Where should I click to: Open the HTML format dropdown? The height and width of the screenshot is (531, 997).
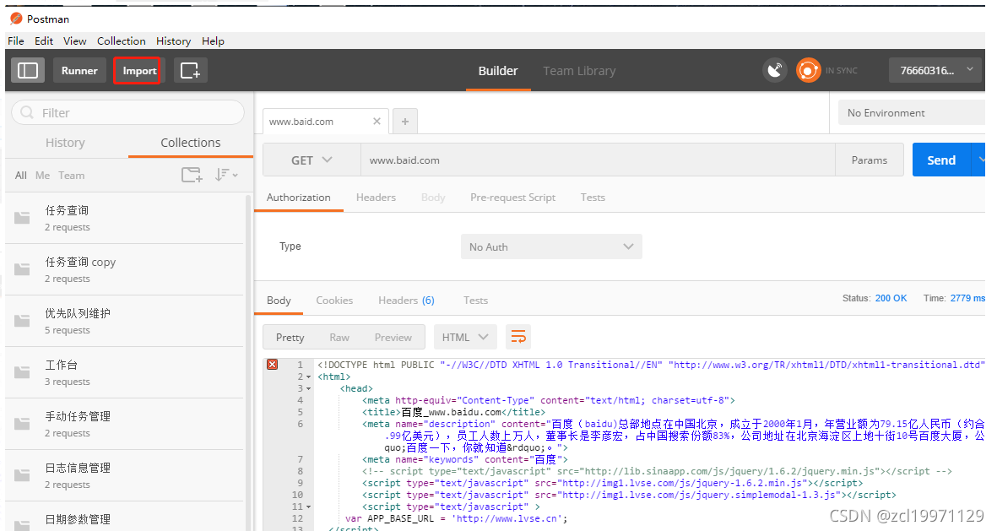[x=465, y=337]
